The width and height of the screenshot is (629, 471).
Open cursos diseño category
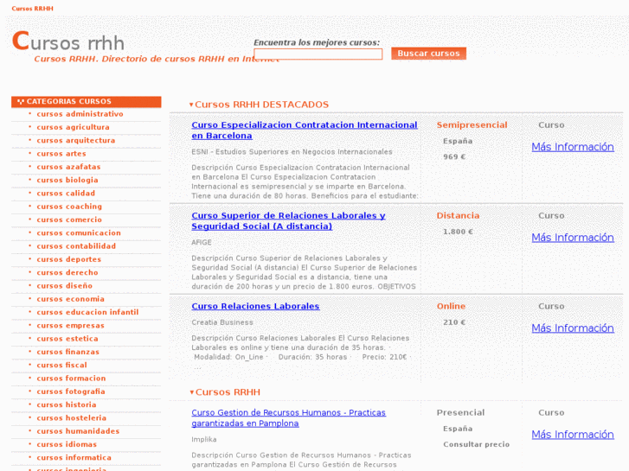[x=65, y=286]
